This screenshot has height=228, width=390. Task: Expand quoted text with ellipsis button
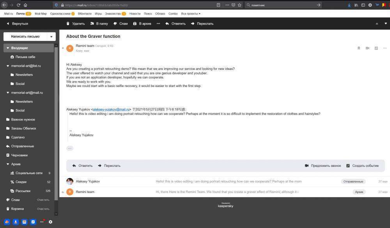[x=70, y=148]
